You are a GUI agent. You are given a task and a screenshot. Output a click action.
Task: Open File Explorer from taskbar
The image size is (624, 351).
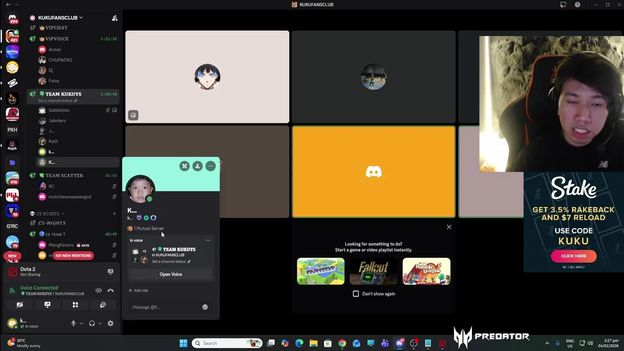(313, 343)
